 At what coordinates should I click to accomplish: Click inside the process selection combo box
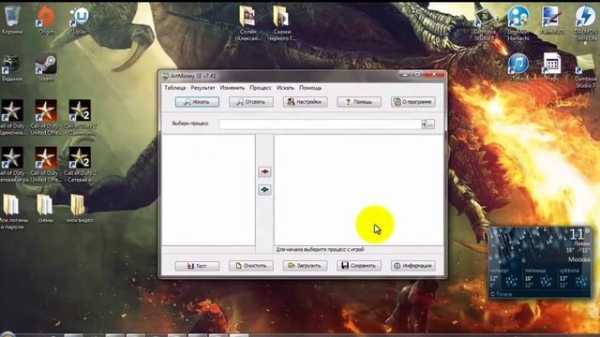click(320, 125)
